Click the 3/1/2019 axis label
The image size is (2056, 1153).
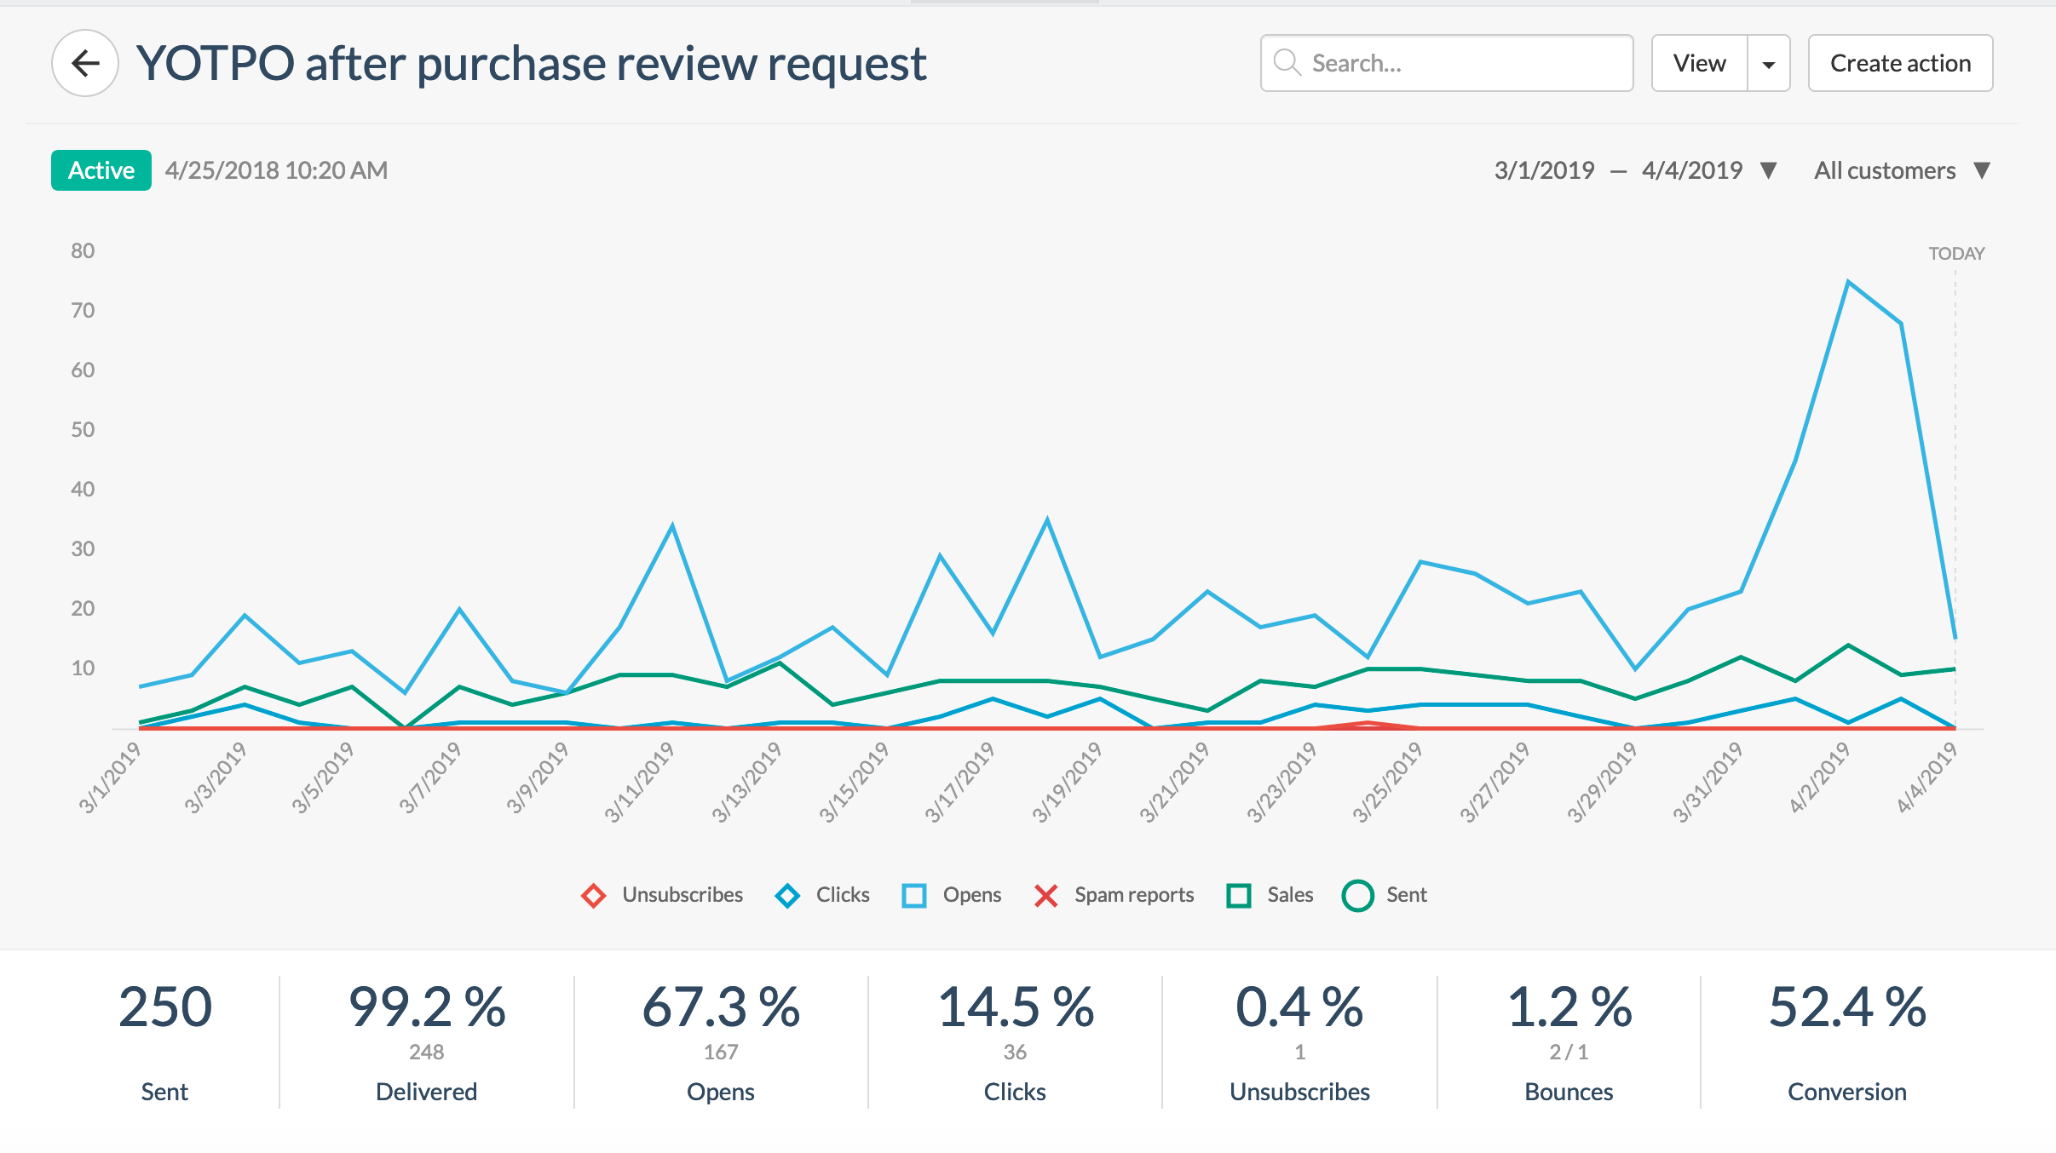click(x=109, y=777)
